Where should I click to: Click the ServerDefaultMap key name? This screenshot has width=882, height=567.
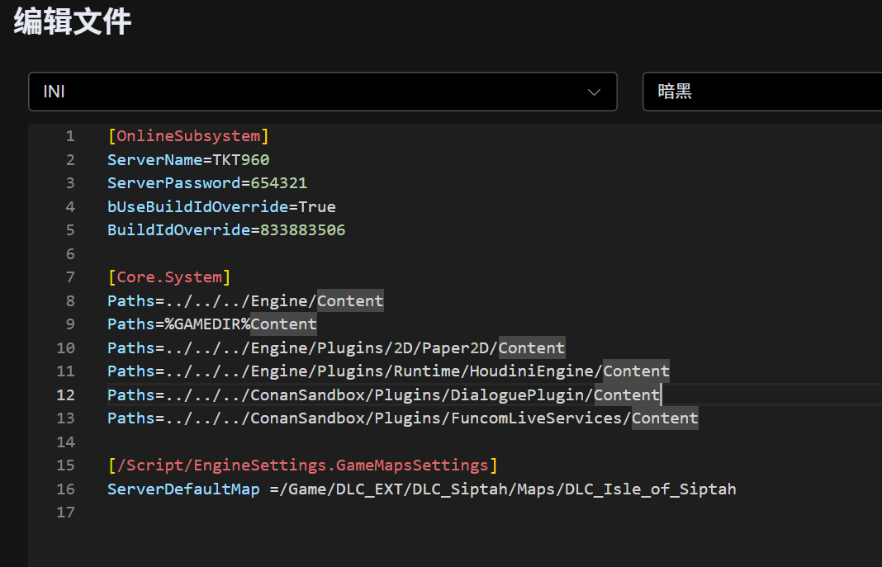(x=183, y=489)
